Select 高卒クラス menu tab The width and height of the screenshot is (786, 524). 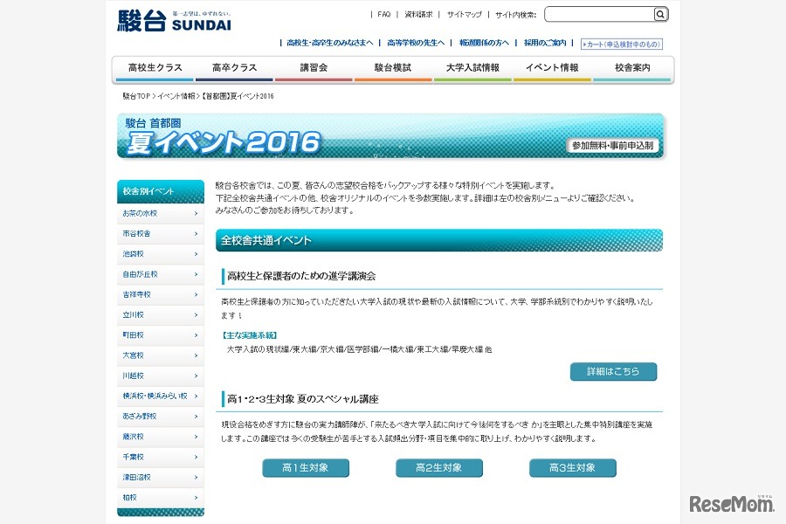[234, 69]
